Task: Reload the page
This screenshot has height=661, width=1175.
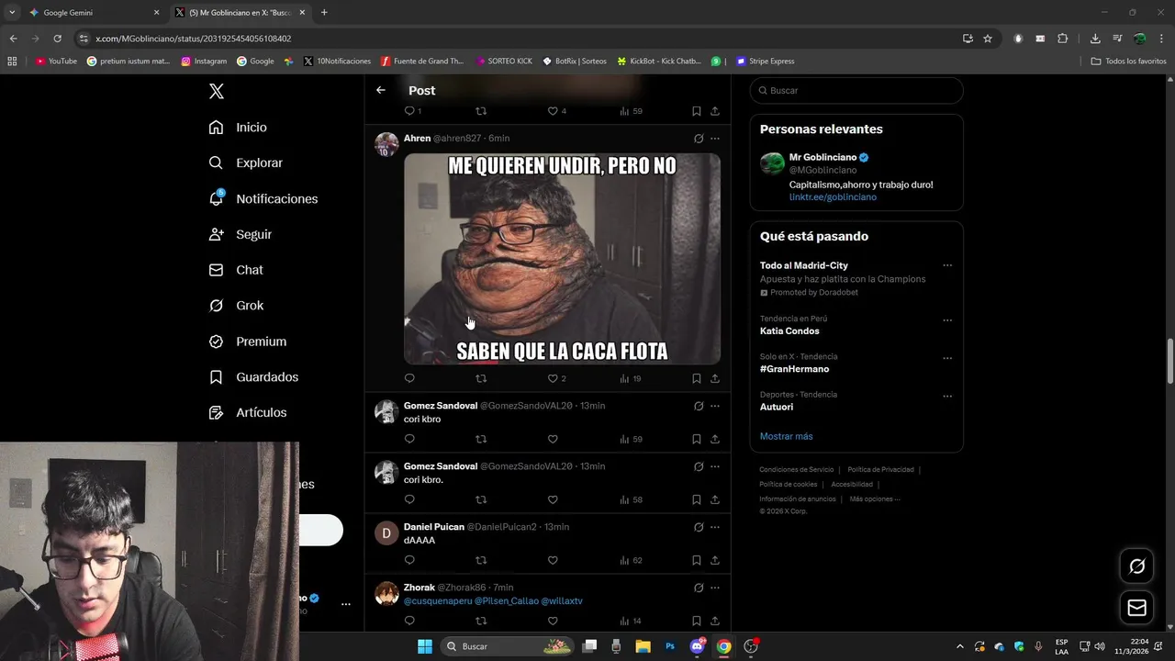Action: pyautogui.click(x=57, y=39)
